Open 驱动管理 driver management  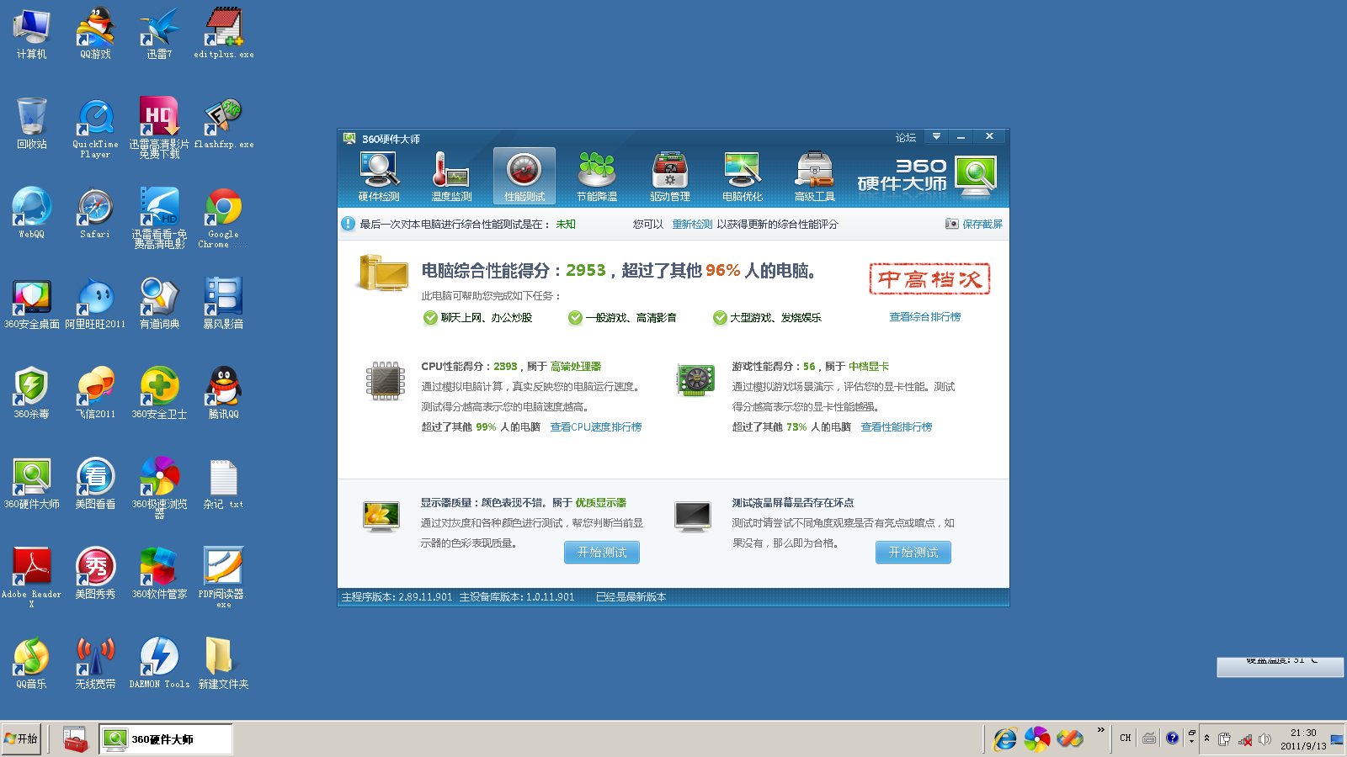click(670, 177)
